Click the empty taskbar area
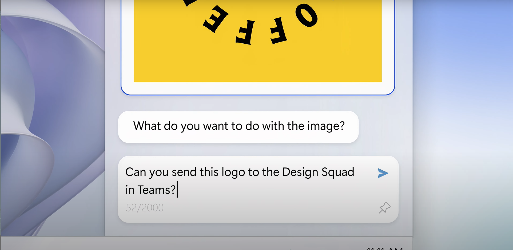This screenshot has width=513, height=250. 187,244
